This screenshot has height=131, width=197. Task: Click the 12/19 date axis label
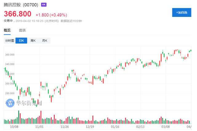[x=90, y=127]
